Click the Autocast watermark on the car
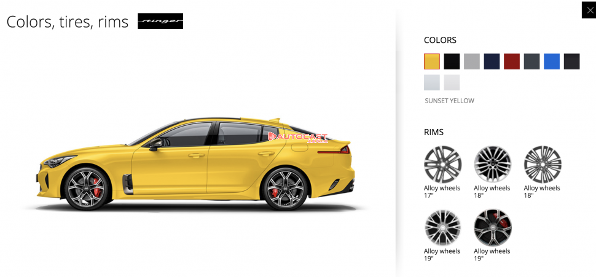596x277 pixels. pos(297,137)
